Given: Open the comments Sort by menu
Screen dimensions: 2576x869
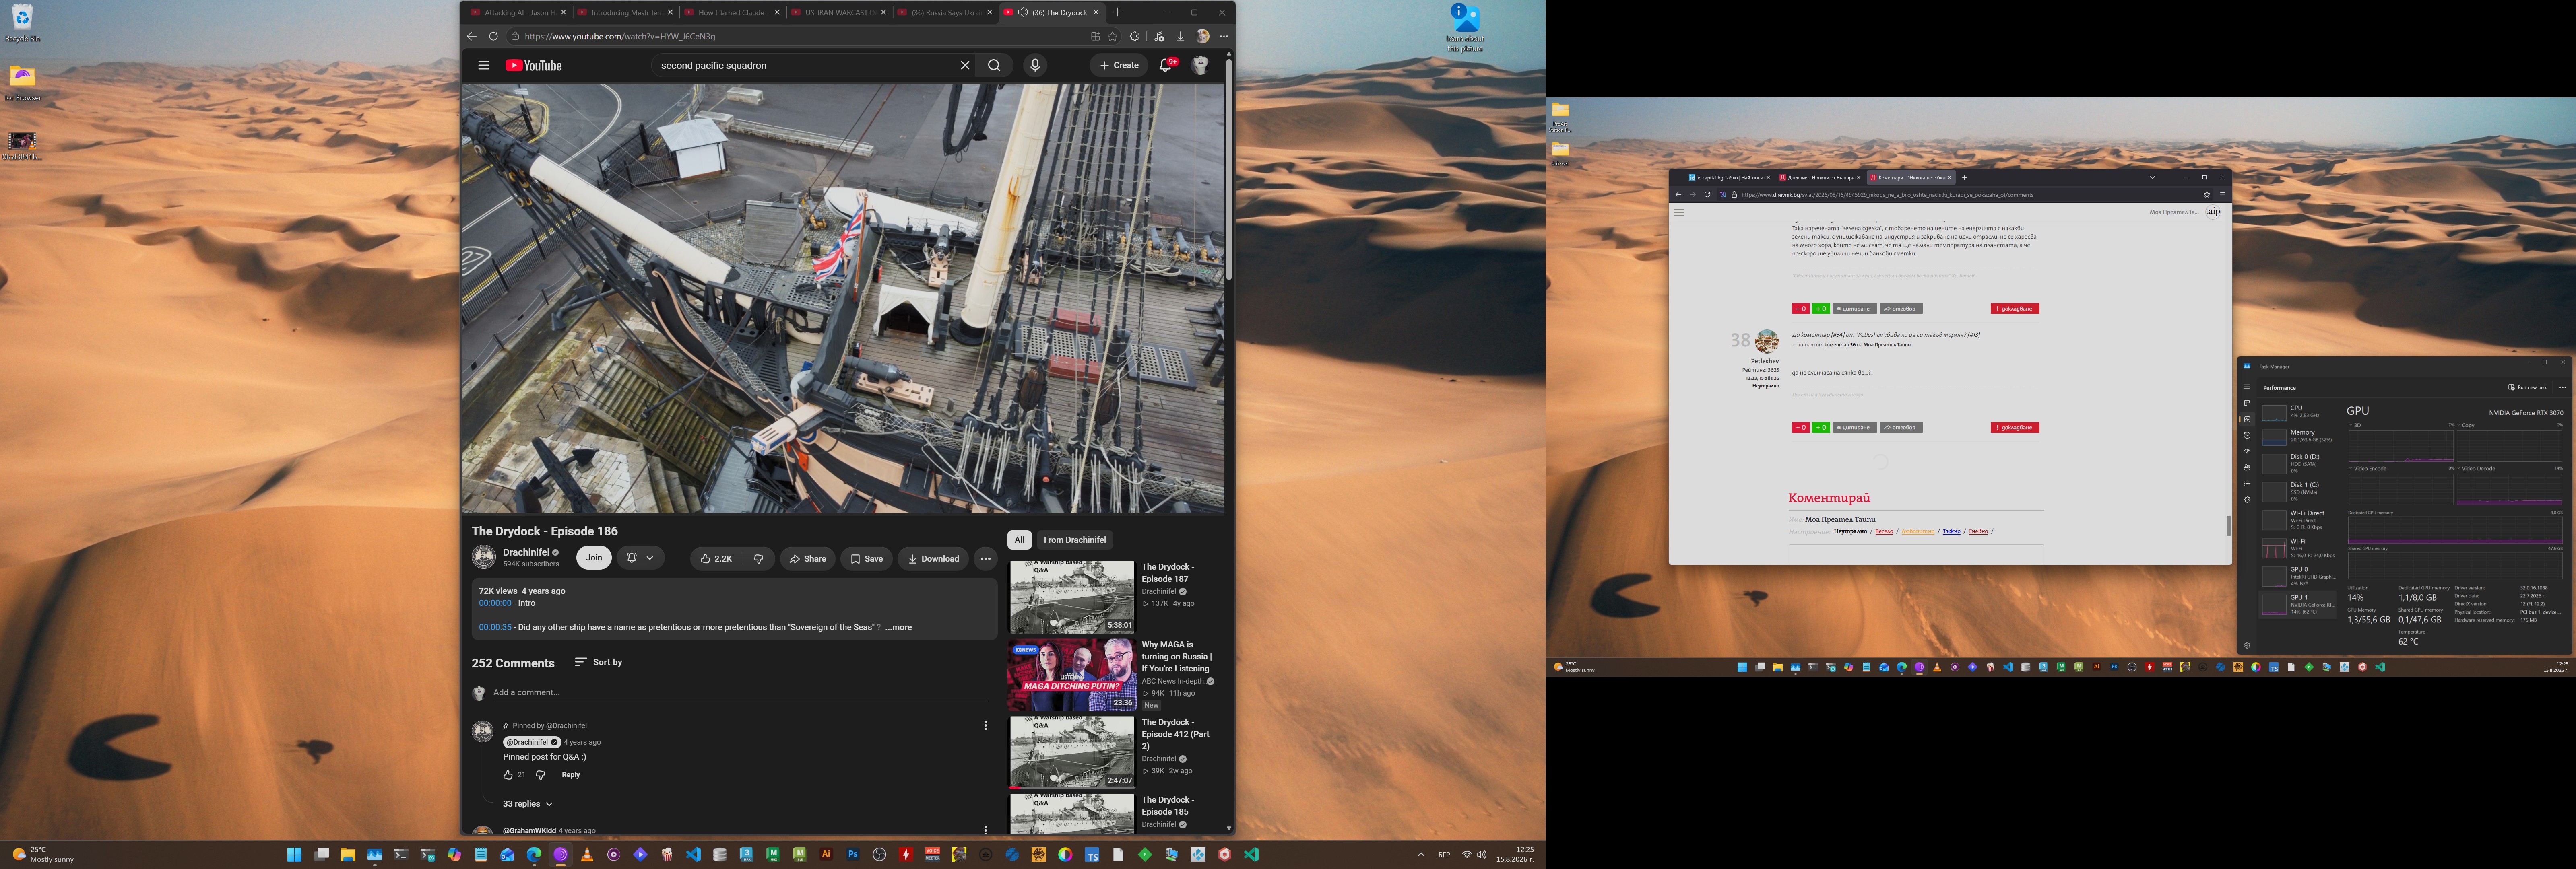Looking at the screenshot, I should [598, 662].
